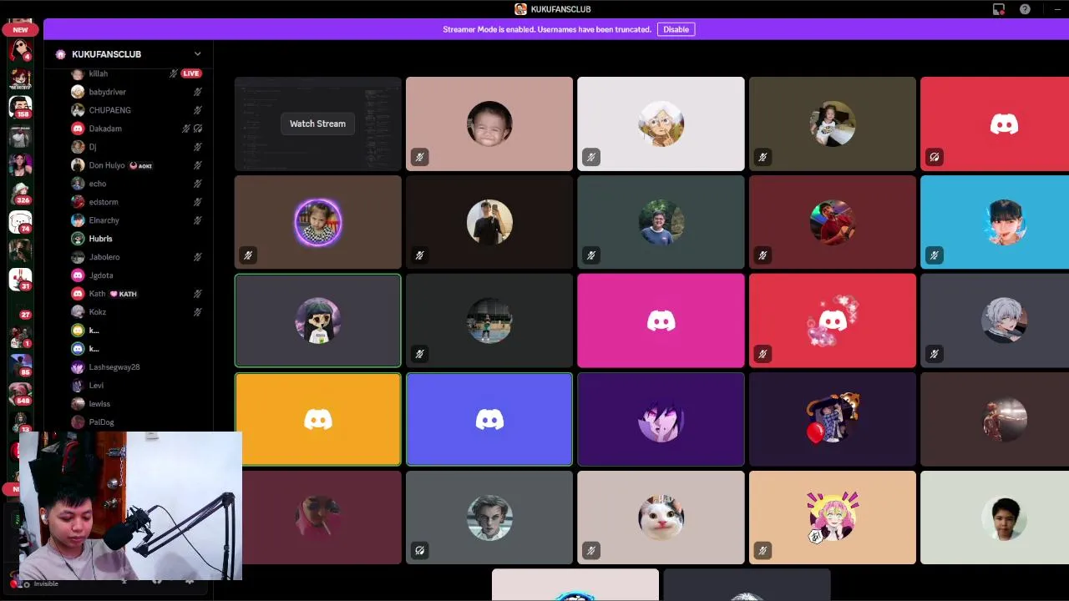Open the light blue anime avatar tile
Viewport: 1069px width, 601px height.
(995, 222)
